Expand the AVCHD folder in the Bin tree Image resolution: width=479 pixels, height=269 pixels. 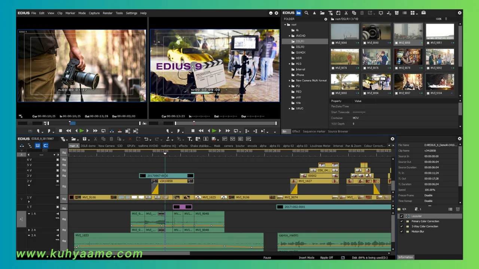pos(290,36)
